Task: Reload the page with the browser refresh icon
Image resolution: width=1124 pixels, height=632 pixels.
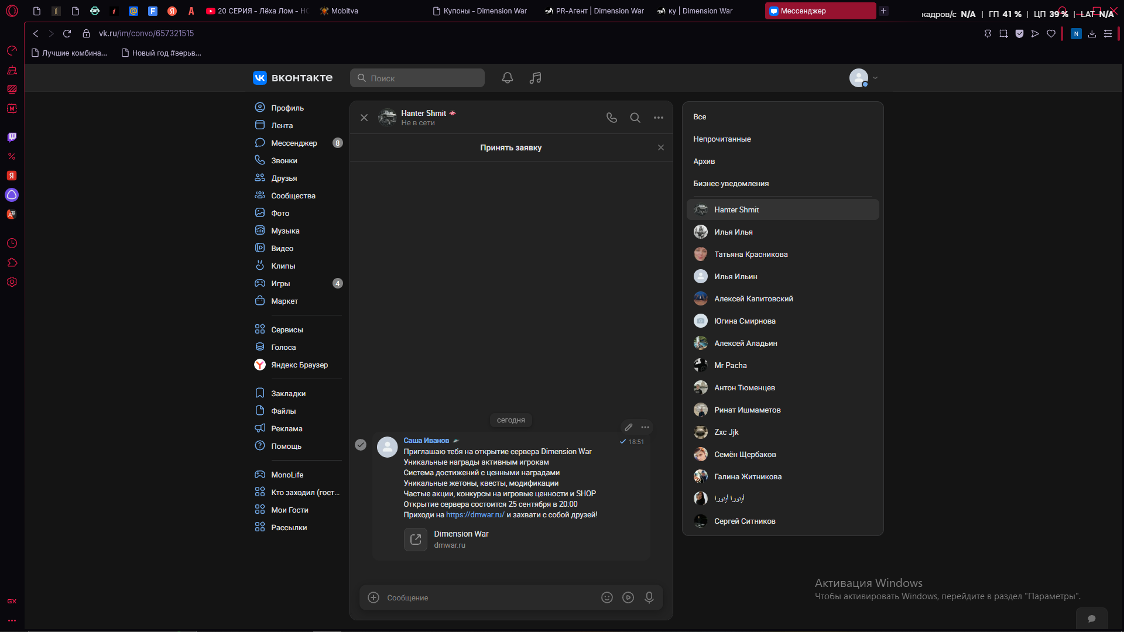Action: tap(67, 33)
